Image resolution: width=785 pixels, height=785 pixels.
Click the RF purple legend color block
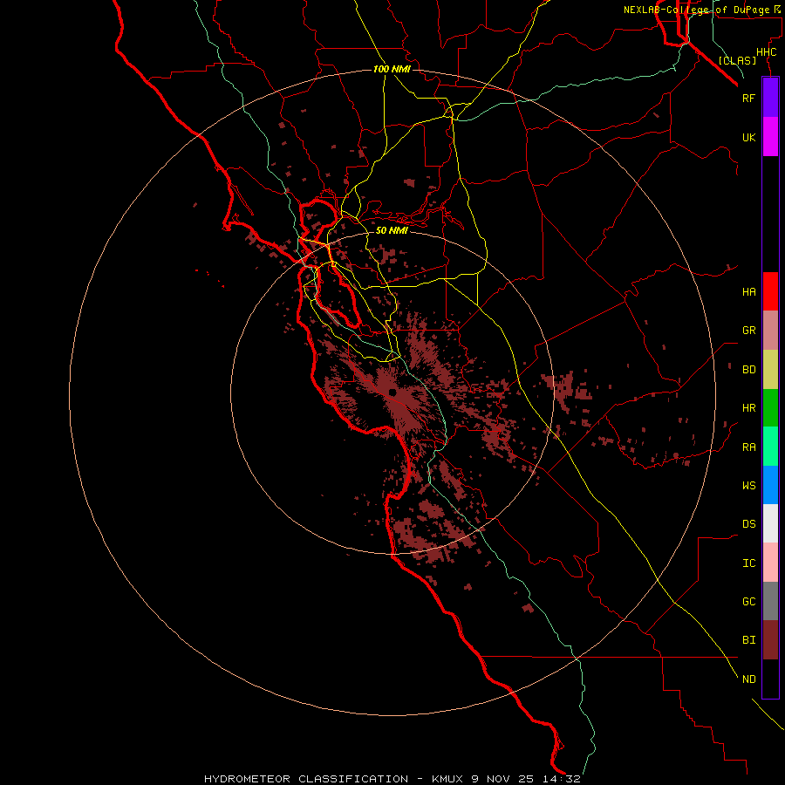click(770, 98)
